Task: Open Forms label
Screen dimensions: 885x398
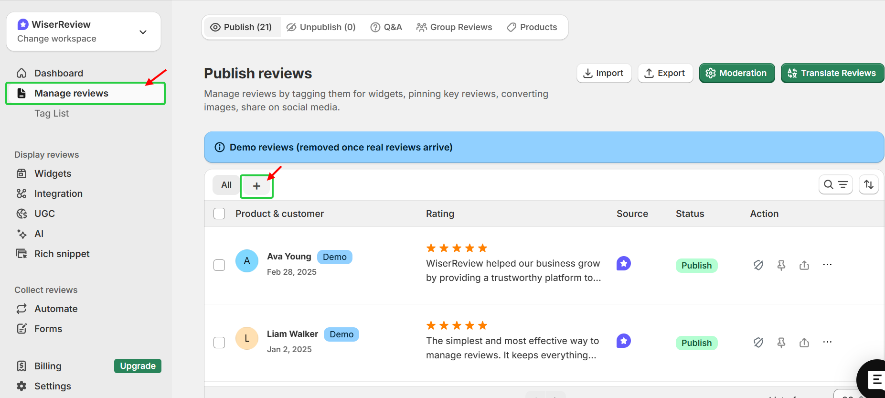Action: point(48,329)
